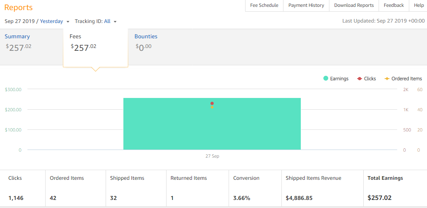Viewport: 427px width, 208px height.
Task: Toggle the Earnings legend green circle
Action: click(326, 79)
